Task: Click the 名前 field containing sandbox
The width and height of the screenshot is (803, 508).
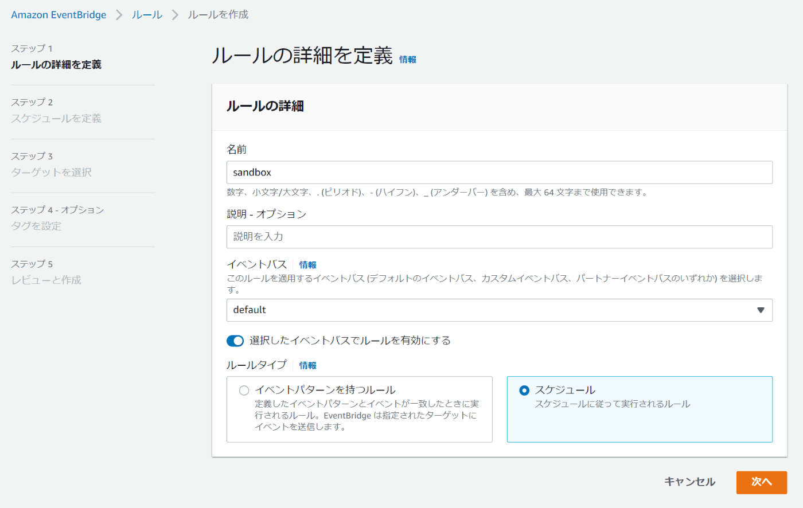Action: coord(500,173)
